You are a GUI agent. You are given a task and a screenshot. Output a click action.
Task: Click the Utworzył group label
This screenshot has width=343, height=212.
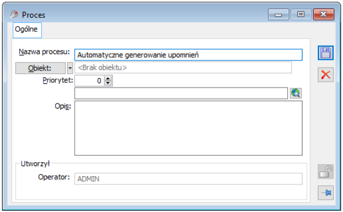[35, 163]
